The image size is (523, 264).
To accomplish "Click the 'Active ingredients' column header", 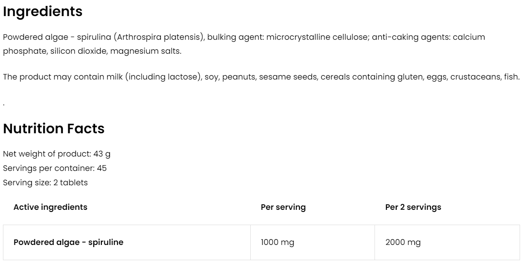I will [x=50, y=207].
